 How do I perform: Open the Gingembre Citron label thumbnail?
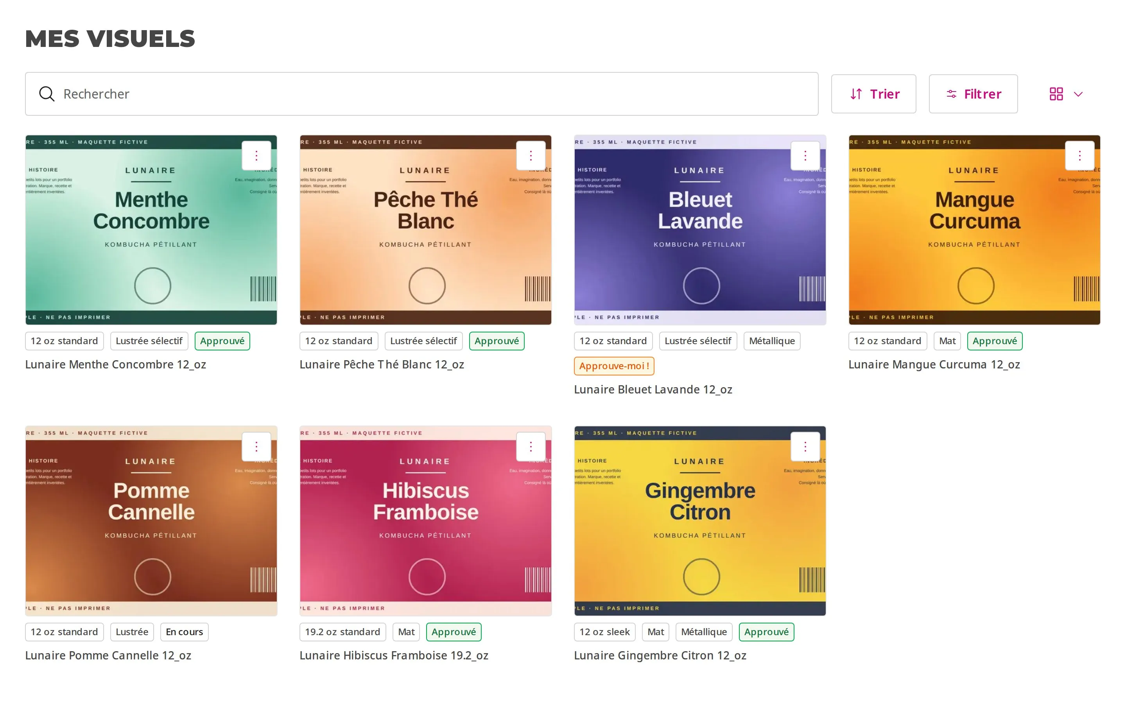pyautogui.click(x=700, y=521)
